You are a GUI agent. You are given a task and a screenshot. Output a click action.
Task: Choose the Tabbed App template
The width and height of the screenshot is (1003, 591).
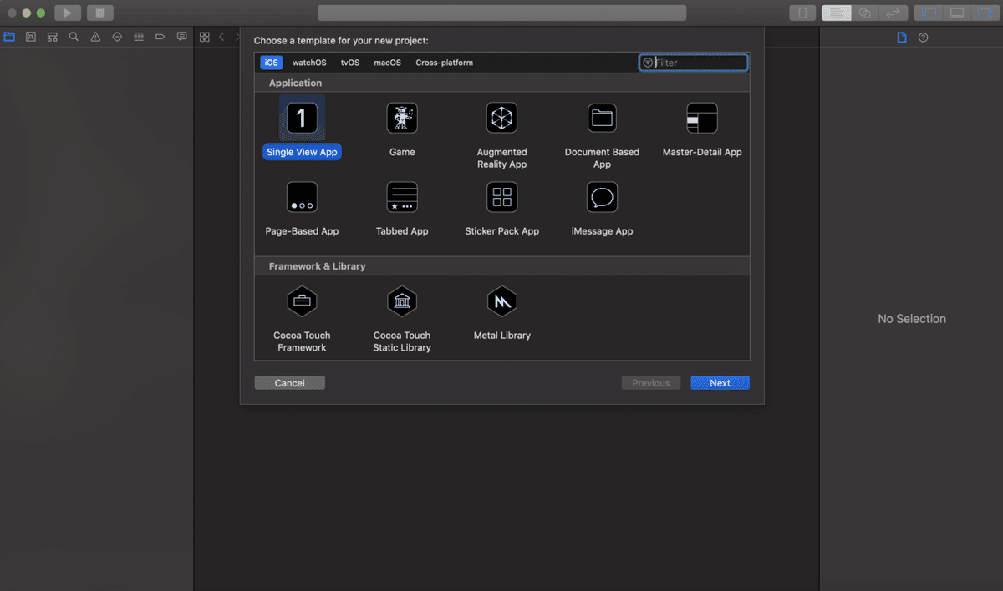click(x=402, y=197)
